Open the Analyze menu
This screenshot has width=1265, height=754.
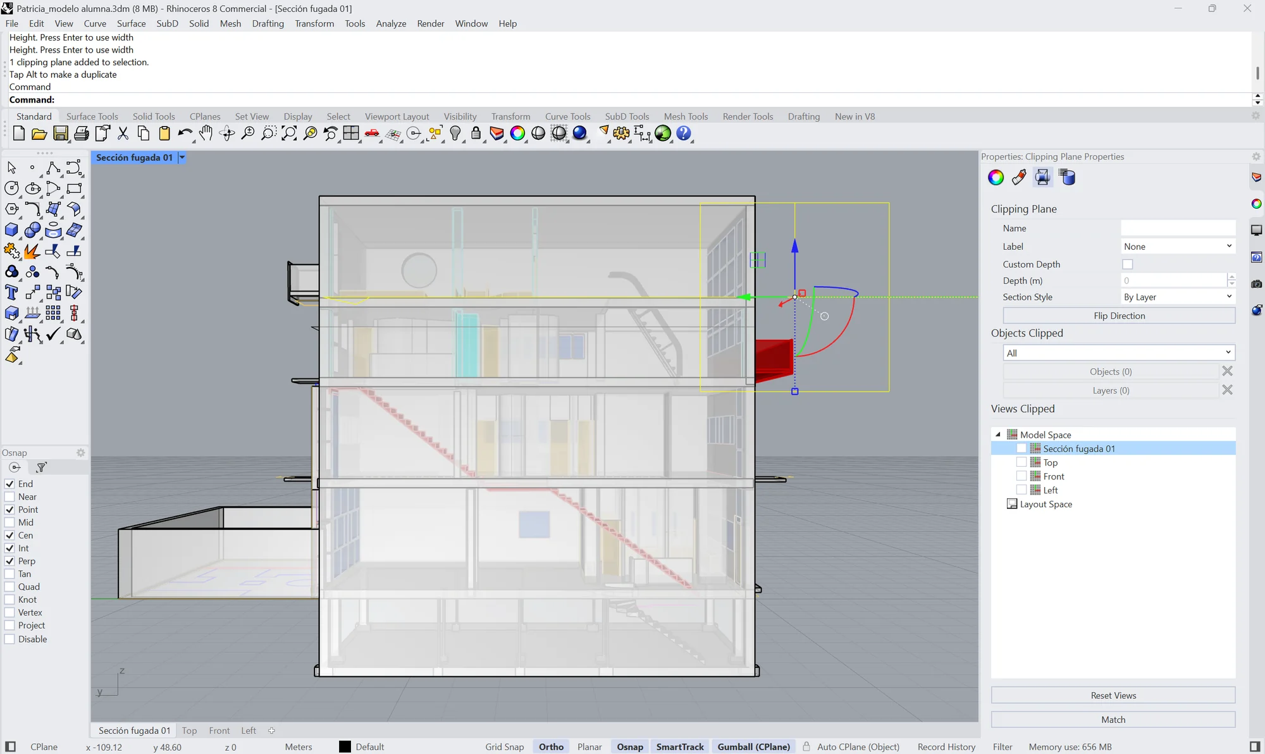point(391,23)
